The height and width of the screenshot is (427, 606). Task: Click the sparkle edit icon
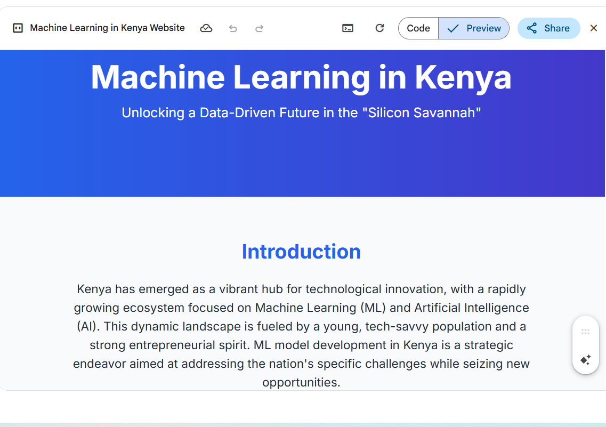(x=586, y=359)
